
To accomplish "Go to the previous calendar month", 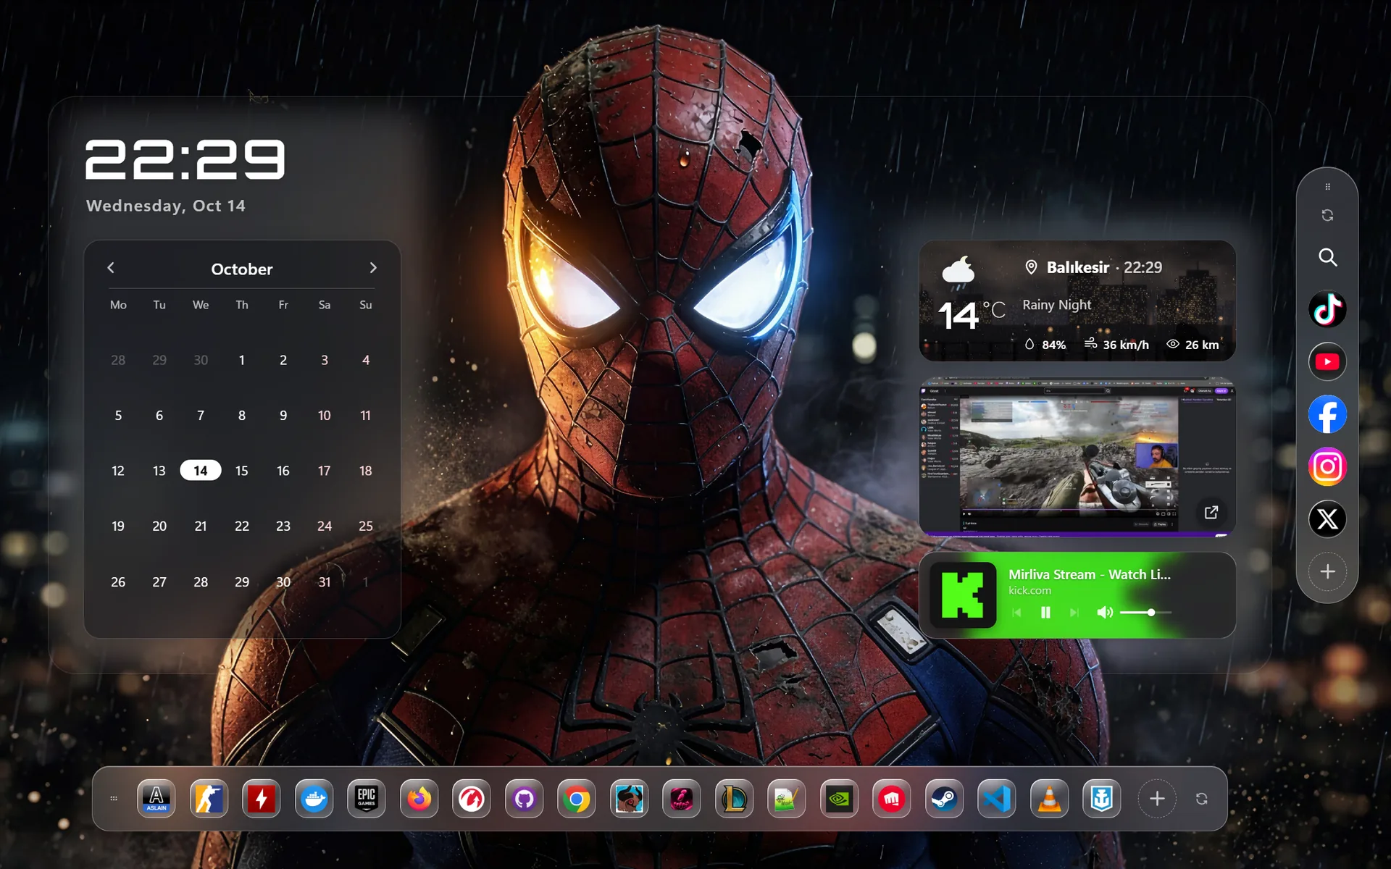I will click(x=111, y=268).
